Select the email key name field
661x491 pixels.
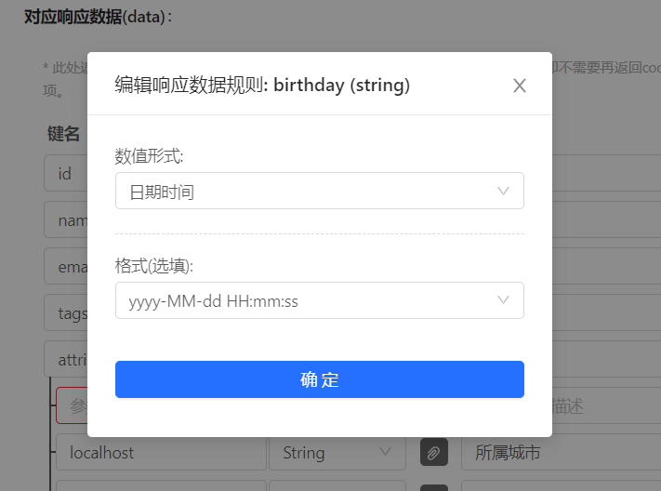click(x=66, y=266)
